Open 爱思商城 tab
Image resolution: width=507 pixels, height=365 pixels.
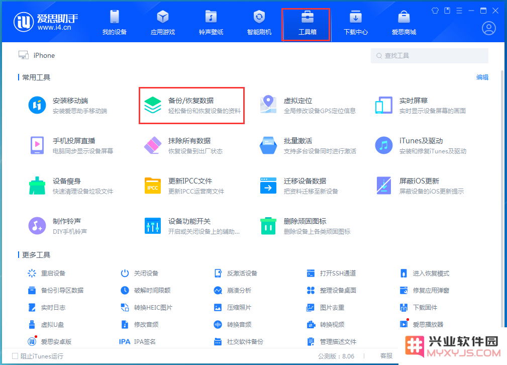pos(403,23)
